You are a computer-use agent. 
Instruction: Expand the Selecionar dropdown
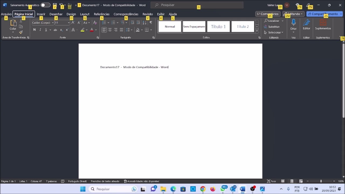(x=274, y=32)
